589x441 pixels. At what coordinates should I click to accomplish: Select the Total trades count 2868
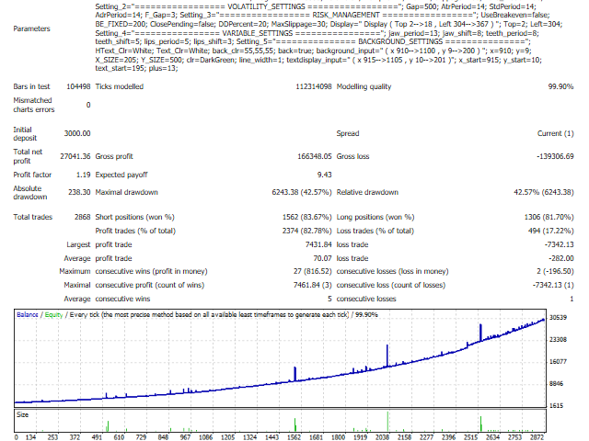coord(78,217)
